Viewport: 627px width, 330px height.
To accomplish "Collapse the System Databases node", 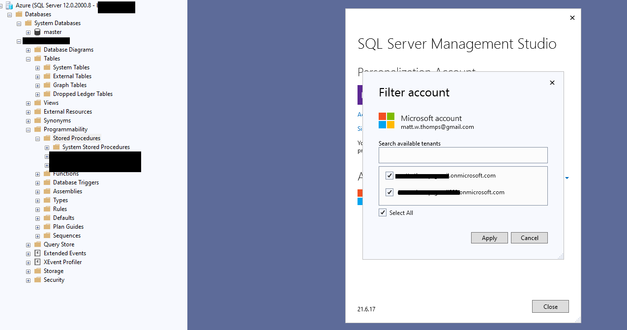I will [19, 23].
